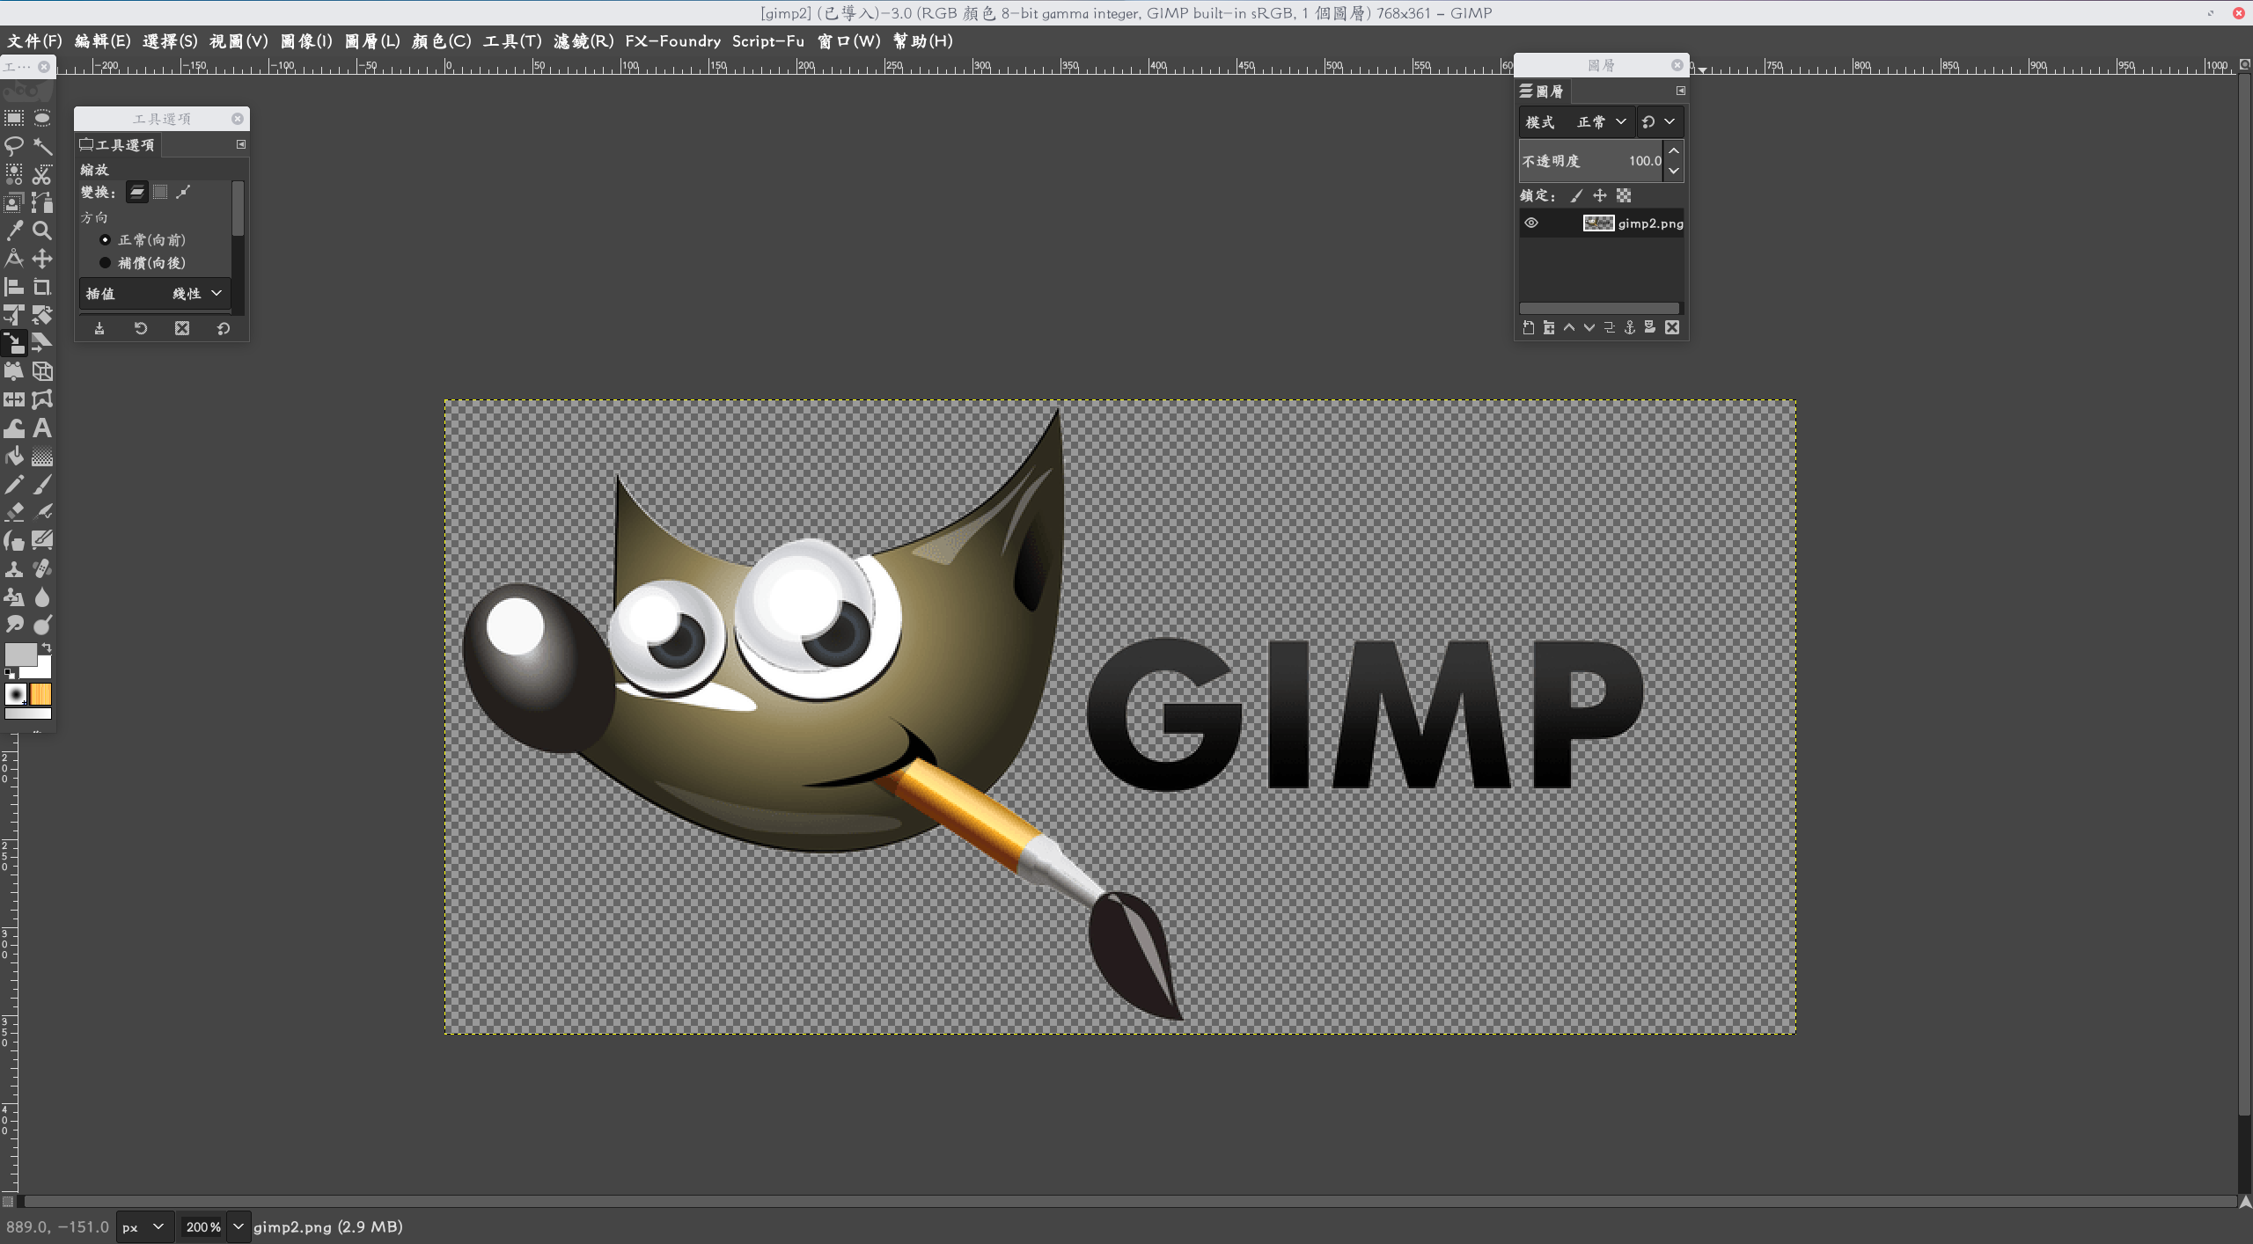This screenshot has height=1244, width=2253.
Task: Set transform target to selection
Action: (x=160, y=192)
